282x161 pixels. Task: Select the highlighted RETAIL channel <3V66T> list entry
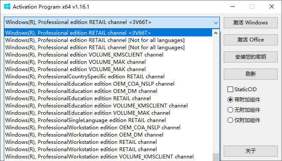coord(108,33)
